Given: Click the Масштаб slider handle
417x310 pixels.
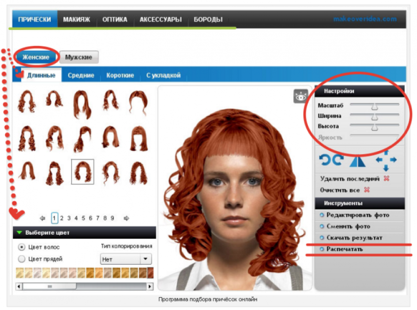Looking at the screenshot, I should tap(375, 106).
